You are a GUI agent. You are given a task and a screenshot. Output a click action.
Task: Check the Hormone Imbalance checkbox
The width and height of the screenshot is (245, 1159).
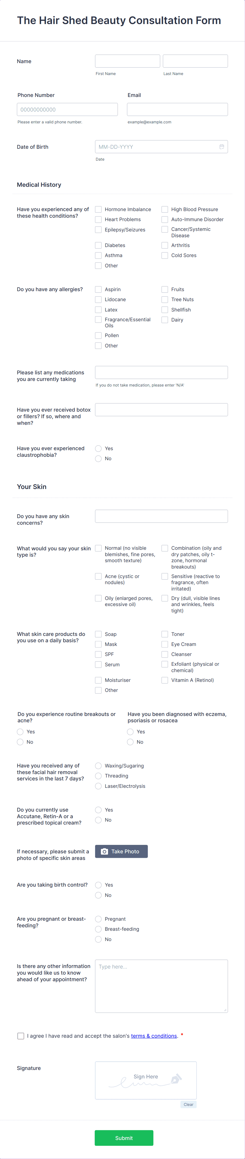point(98,209)
